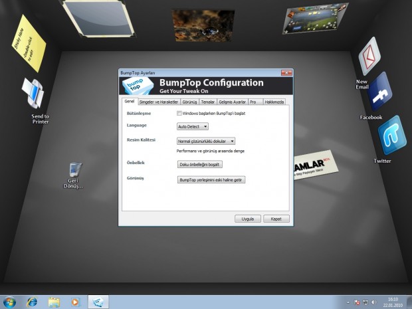Open the Facebook icon on the right wall
Viewport: 412px width, 309px height.
coord(380,92)
